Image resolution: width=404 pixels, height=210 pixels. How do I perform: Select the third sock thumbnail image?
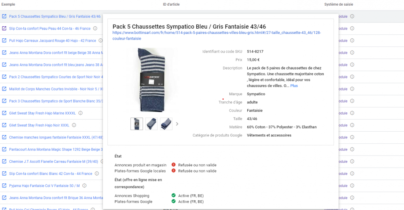[166, 124]
